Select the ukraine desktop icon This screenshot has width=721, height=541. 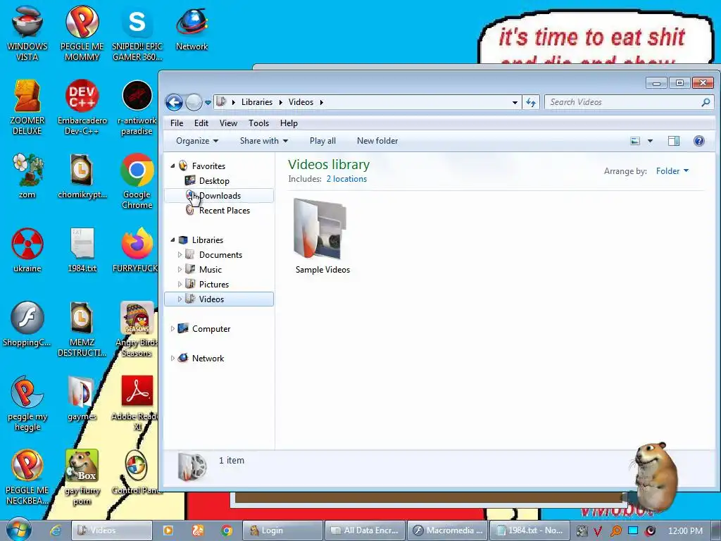pyautogui.click(x=27, y=250)
